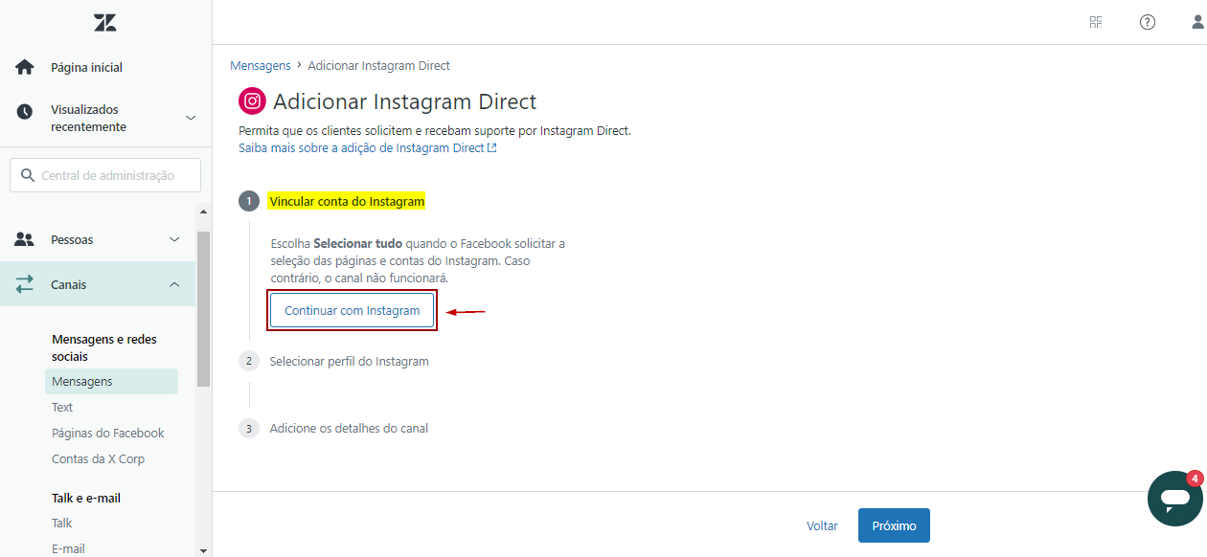Click the sidebar scrollbar down arrow
The image size is (1207, 557).
pos(202,550)
